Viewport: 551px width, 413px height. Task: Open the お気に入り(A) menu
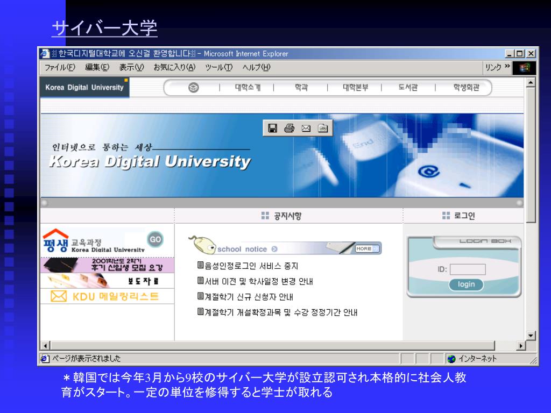pyautogui.click(x=174, y=67)
